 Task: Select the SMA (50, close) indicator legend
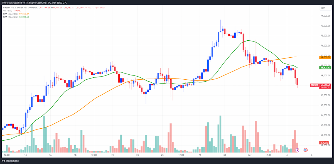click(x=10, y=14)
